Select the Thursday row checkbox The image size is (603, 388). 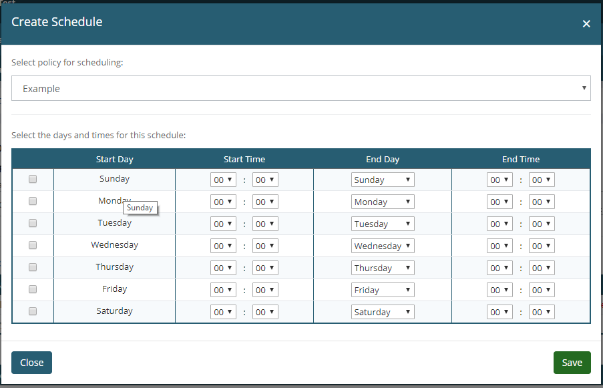[33, 267]
